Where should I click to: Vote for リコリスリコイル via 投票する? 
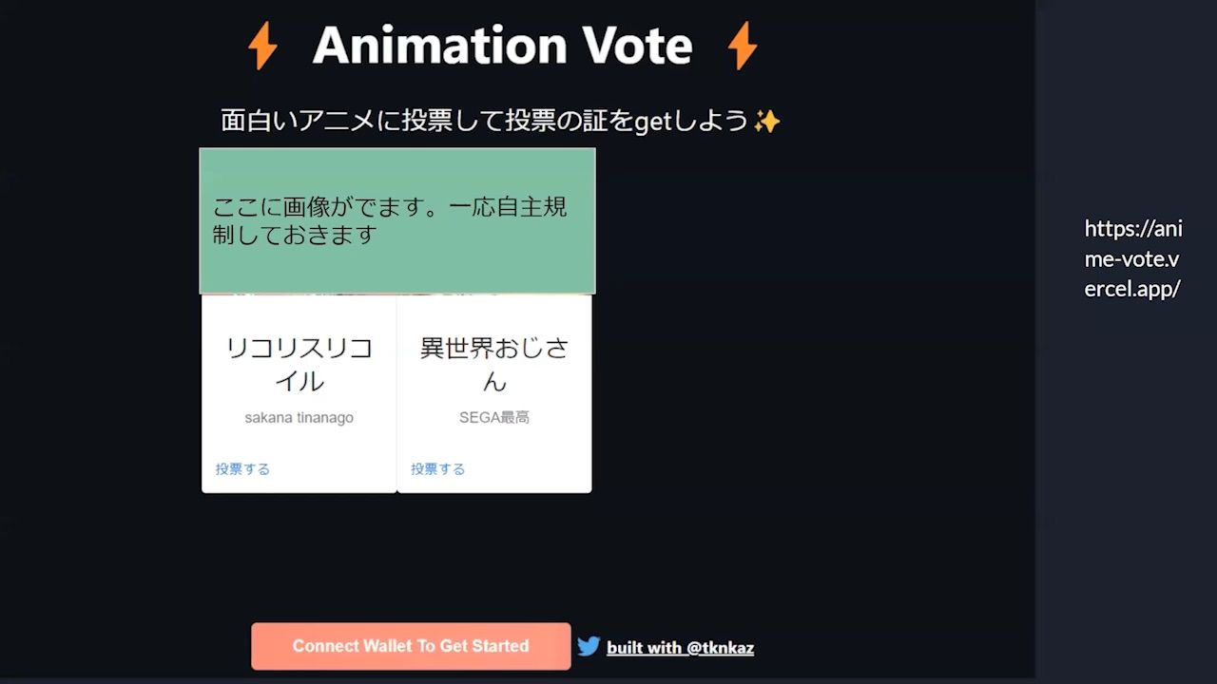(242, 469)
